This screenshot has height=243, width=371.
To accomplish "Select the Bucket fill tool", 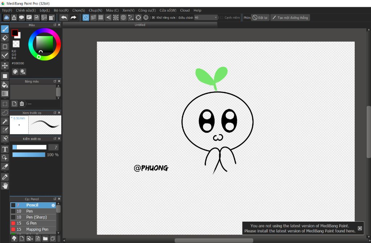I will (x=5, y=85).
